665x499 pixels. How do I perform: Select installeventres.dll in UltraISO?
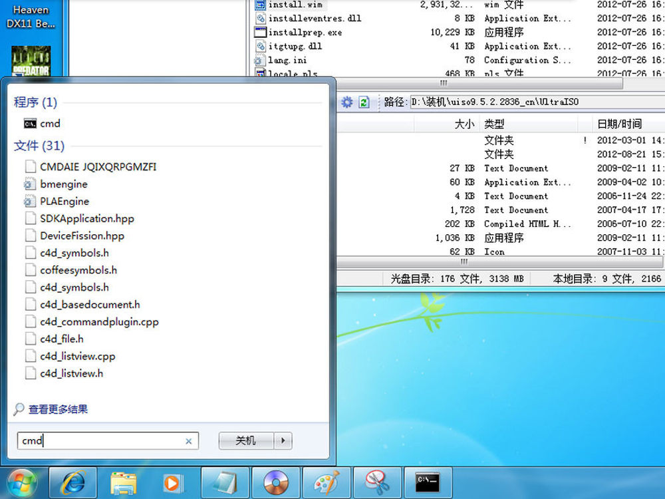point(315,18)
